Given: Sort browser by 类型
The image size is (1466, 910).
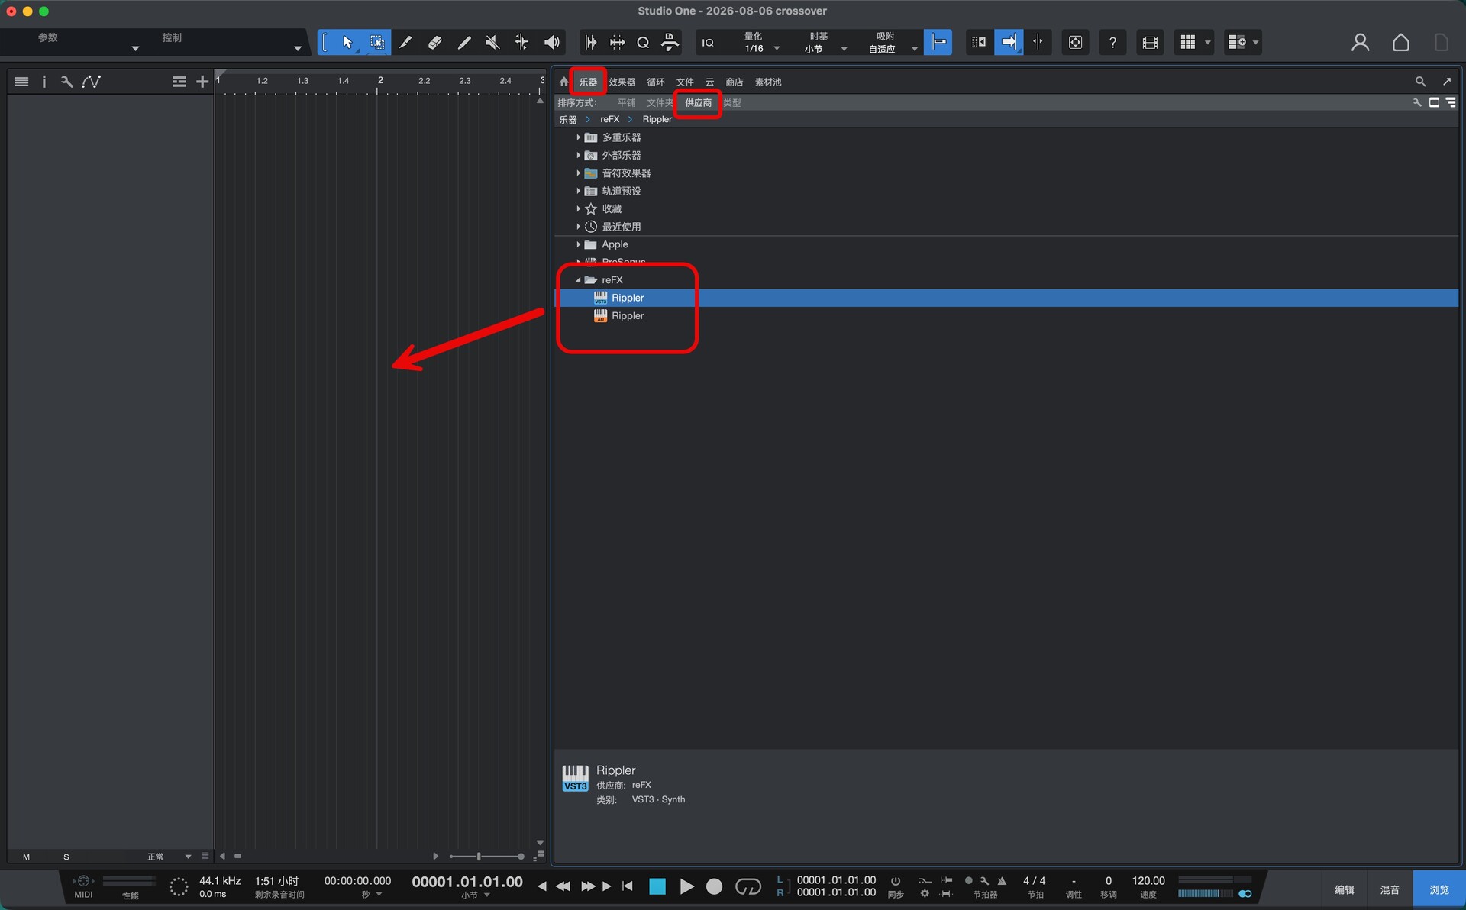Looking at the screenshot, I should pos(731,102).
